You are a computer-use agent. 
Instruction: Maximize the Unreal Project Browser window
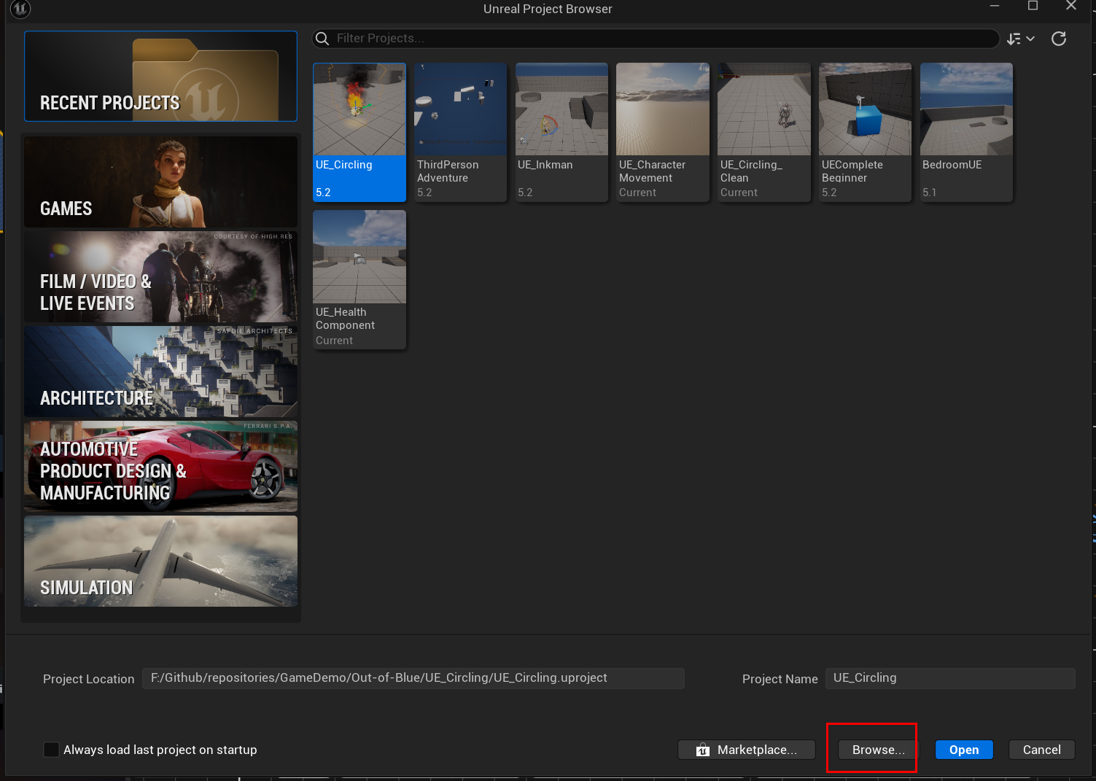[1033, 6]
